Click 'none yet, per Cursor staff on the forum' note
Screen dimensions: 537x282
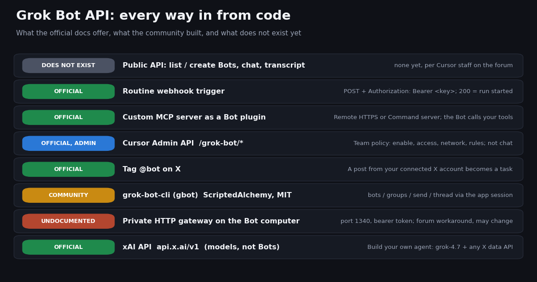click(453, 65)
